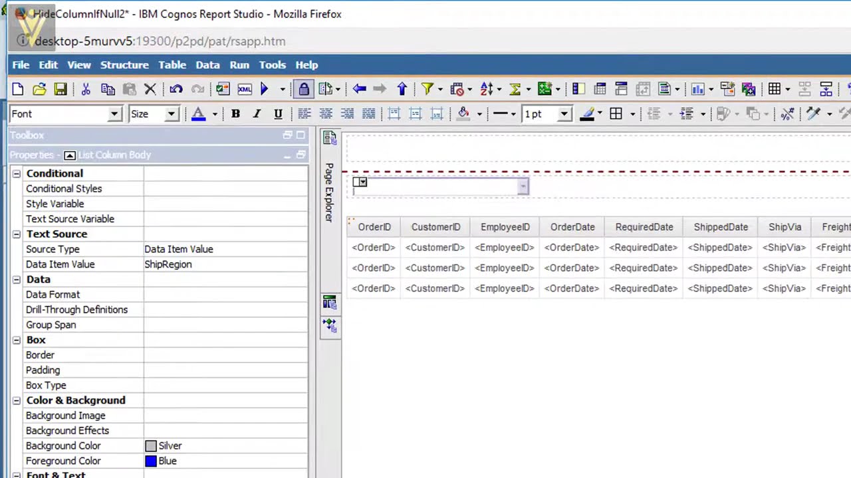Screen dimensions: 851x478
Task: Collapse the Color & Background group
Action: (17, 400)
